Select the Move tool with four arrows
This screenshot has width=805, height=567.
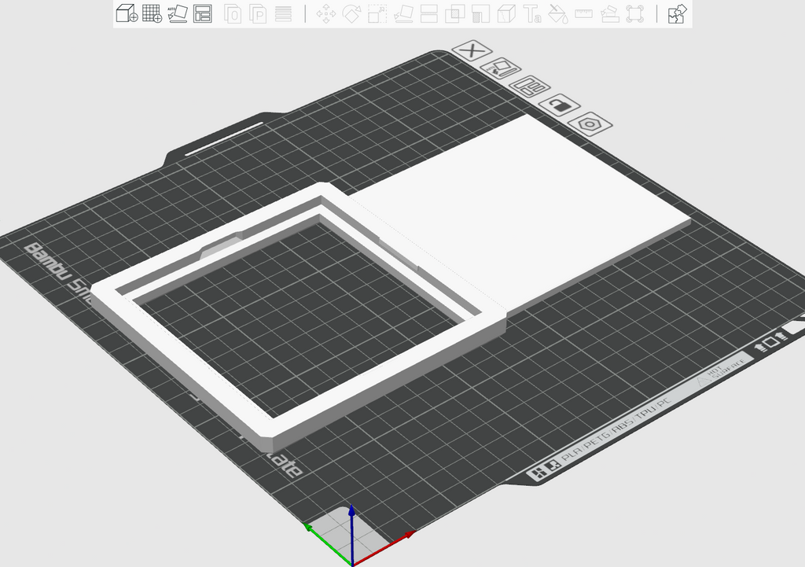pyautogui.click(x=326, y=14)
